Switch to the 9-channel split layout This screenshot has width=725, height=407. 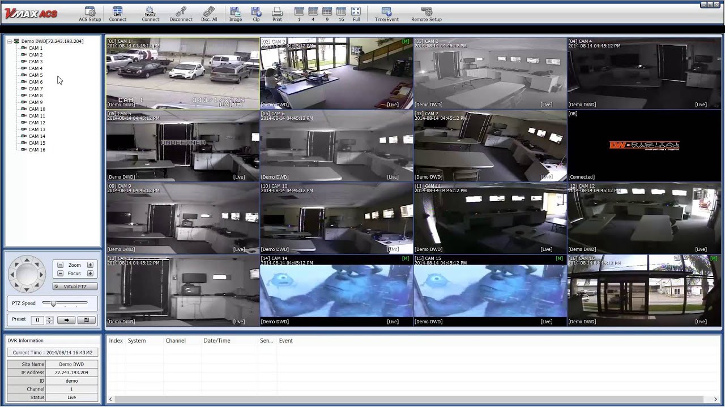click(x=327, y=14)
